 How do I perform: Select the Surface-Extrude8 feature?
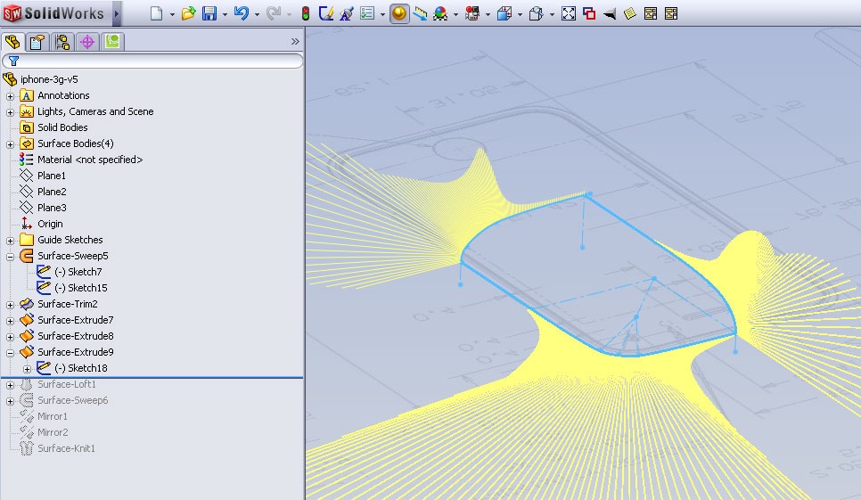[x=75, y=336]
